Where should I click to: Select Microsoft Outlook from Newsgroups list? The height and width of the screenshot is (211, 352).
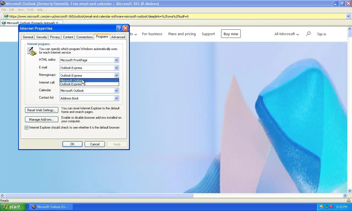tap(89, 80)
